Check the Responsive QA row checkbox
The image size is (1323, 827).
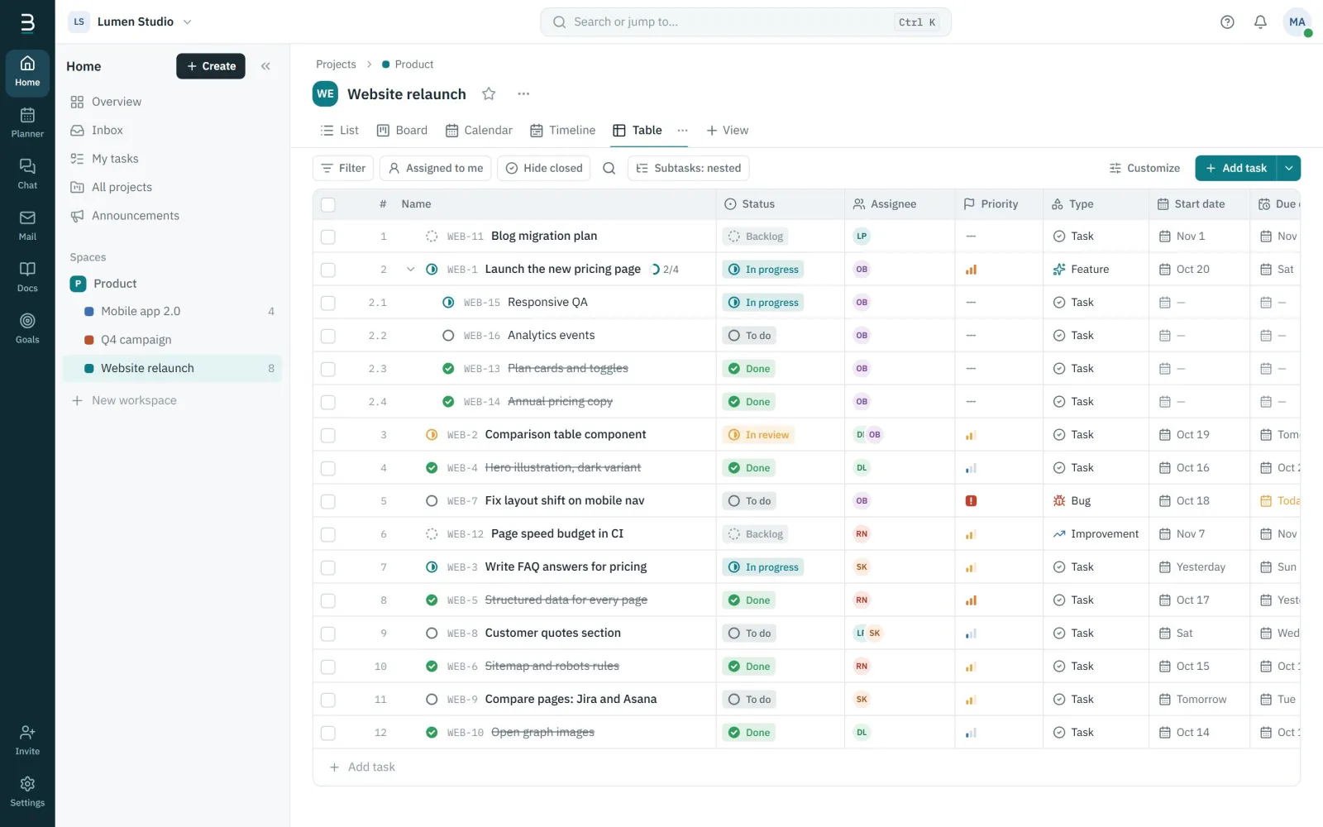pos(328,303)
